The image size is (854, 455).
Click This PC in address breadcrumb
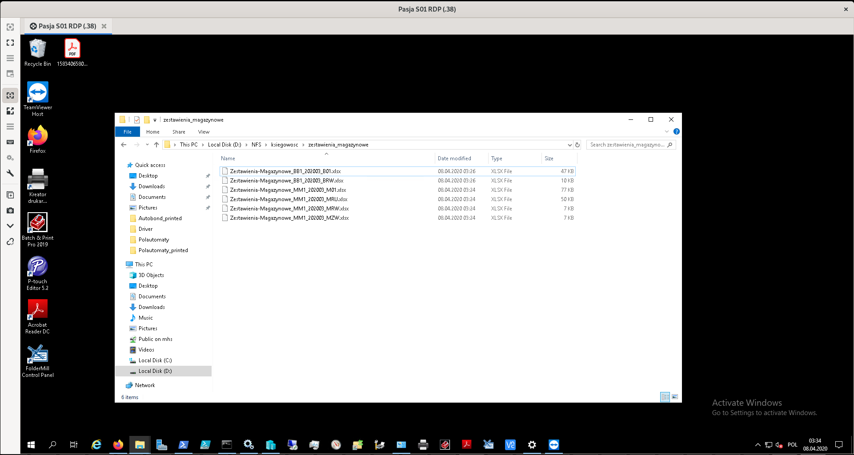[x=188, y=145]
